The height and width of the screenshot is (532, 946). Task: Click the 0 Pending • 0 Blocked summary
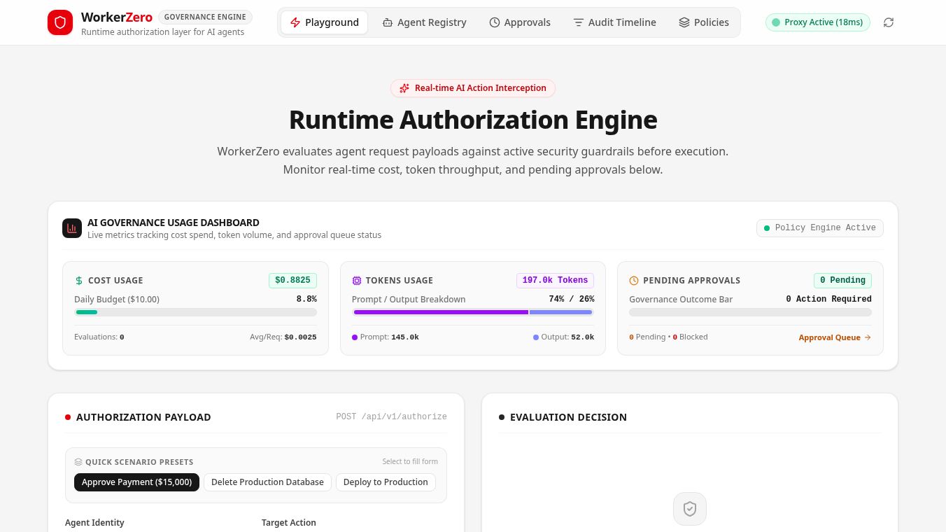[x=668, y=337]
